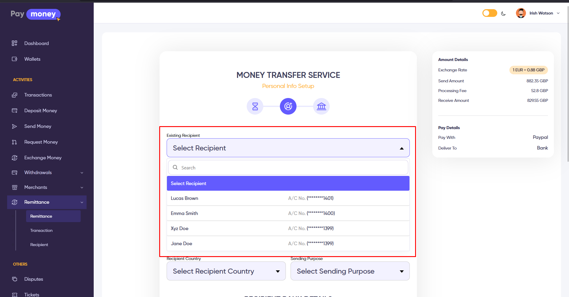This screenshot has width=569, height=297.
Task: Open the Transaction submenu link
Action: tap(42, 230)
